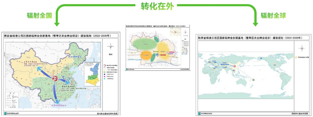Click the compass icon on the center Yangling map
The width and height of the screenshot is (313, 117).
[x=185, y=32]
